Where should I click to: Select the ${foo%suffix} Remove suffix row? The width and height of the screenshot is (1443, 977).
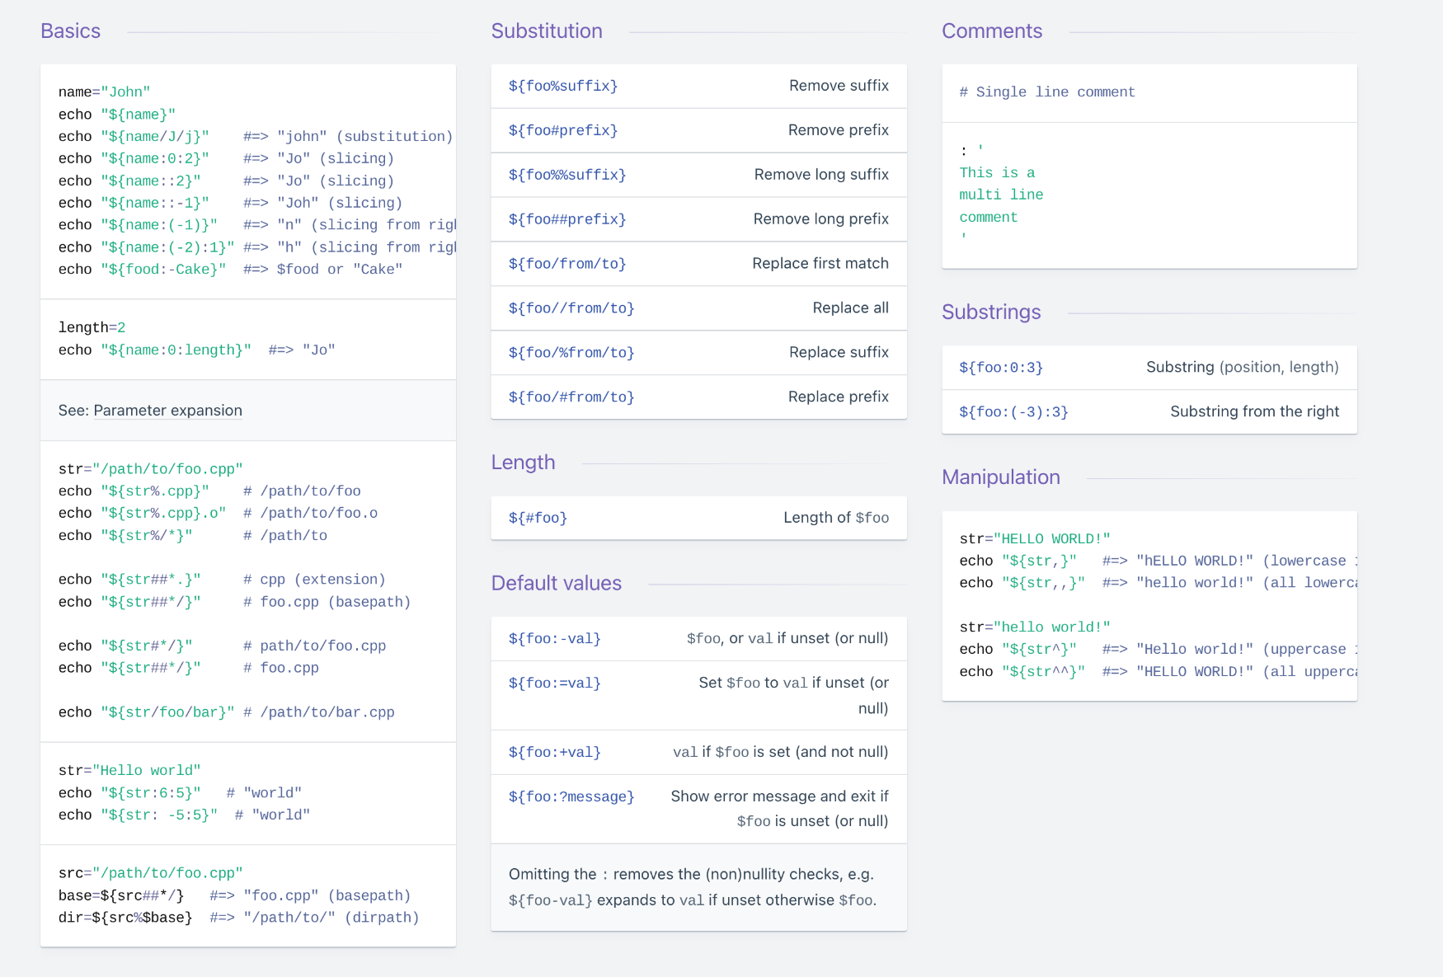coord(698,87)
